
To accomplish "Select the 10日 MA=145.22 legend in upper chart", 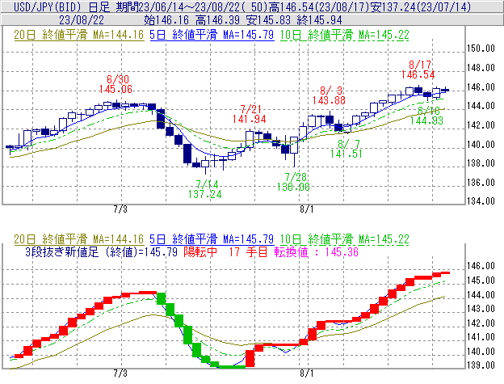I will pos(345,35).
